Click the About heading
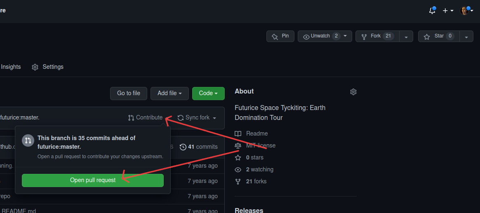 244,91
